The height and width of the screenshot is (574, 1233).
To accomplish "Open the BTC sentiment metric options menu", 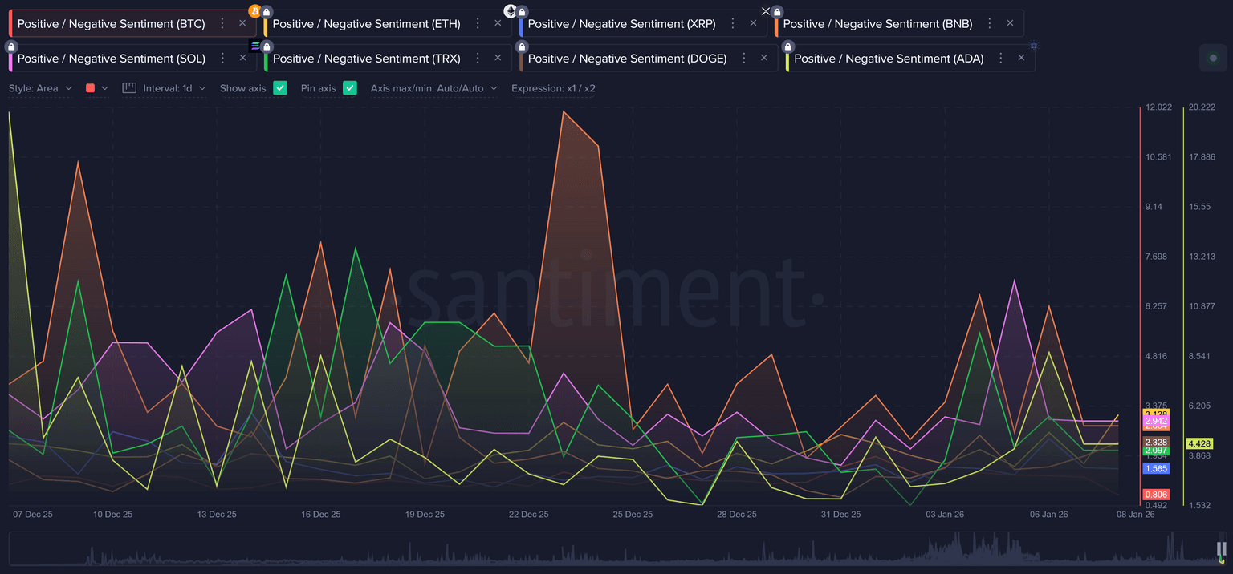I will pyautogui.click(x=223, y=24).
